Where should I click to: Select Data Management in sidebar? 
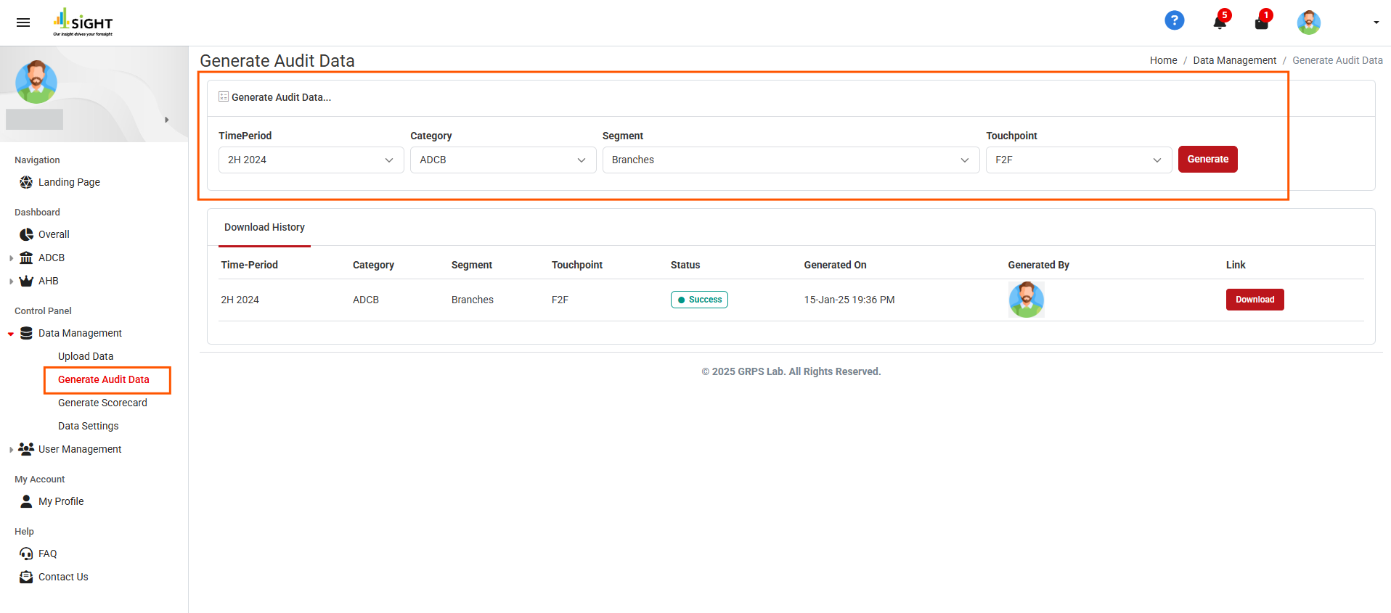click(x=80, y=333)
